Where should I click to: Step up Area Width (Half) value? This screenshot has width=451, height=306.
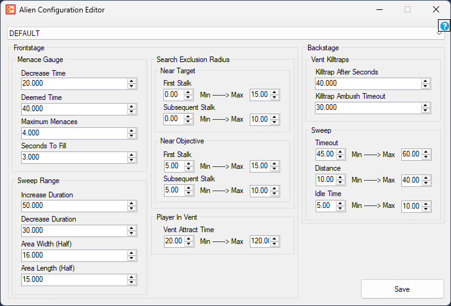[132, 253]
